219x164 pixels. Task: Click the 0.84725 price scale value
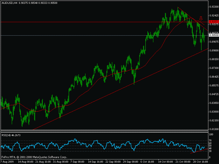click(214, 94)
